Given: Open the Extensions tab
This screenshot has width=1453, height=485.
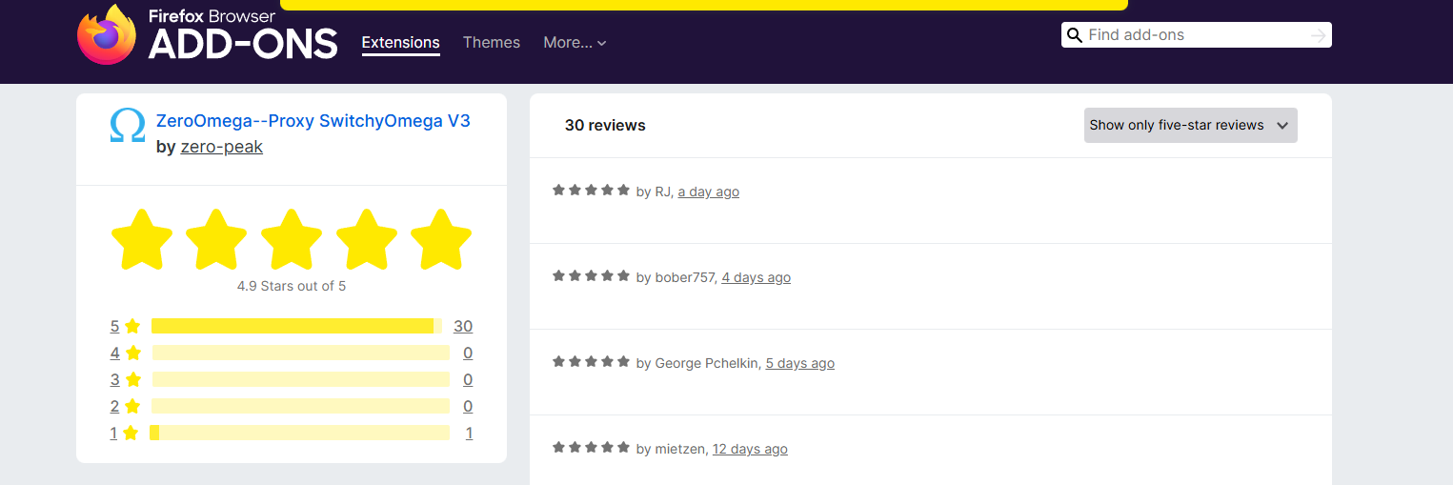Looking at the screenshot, I should click(x=401, y=43).
